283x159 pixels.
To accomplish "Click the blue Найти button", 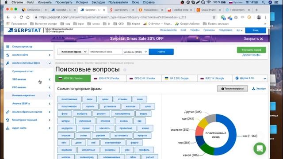I will tap(161, 52).
